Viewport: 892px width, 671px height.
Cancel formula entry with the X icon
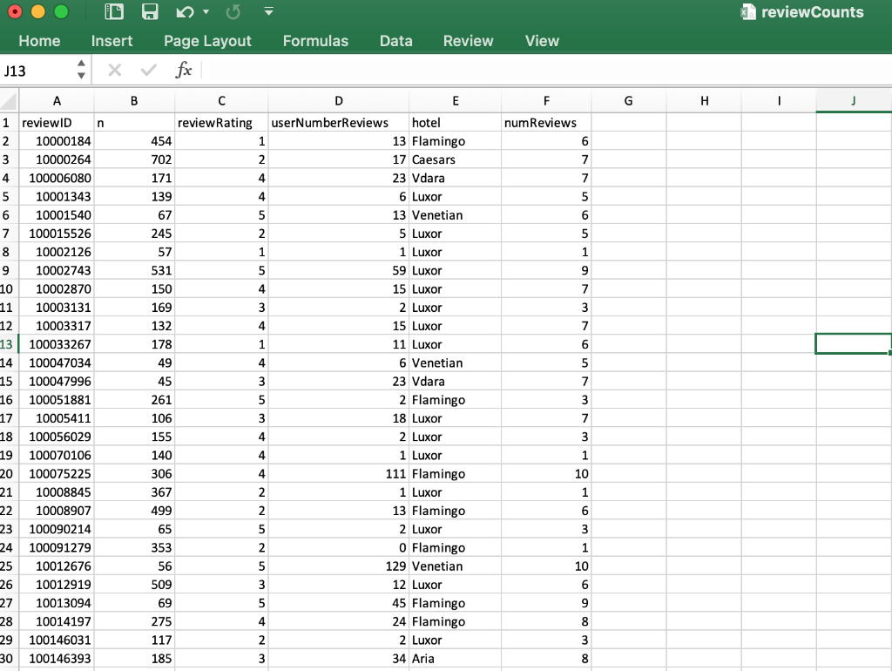coord(114,70)
